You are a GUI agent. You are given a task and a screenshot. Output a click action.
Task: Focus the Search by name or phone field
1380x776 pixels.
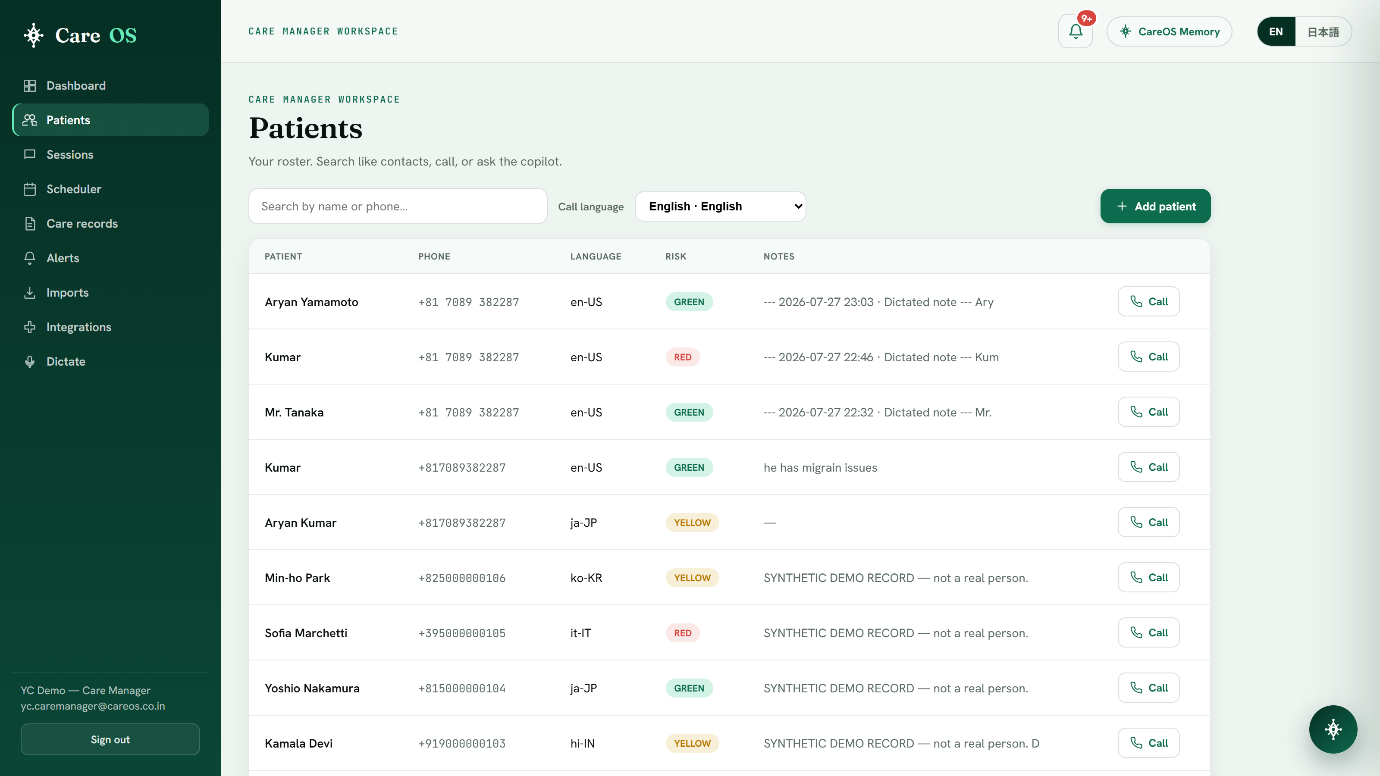click(x=398, y=206)
